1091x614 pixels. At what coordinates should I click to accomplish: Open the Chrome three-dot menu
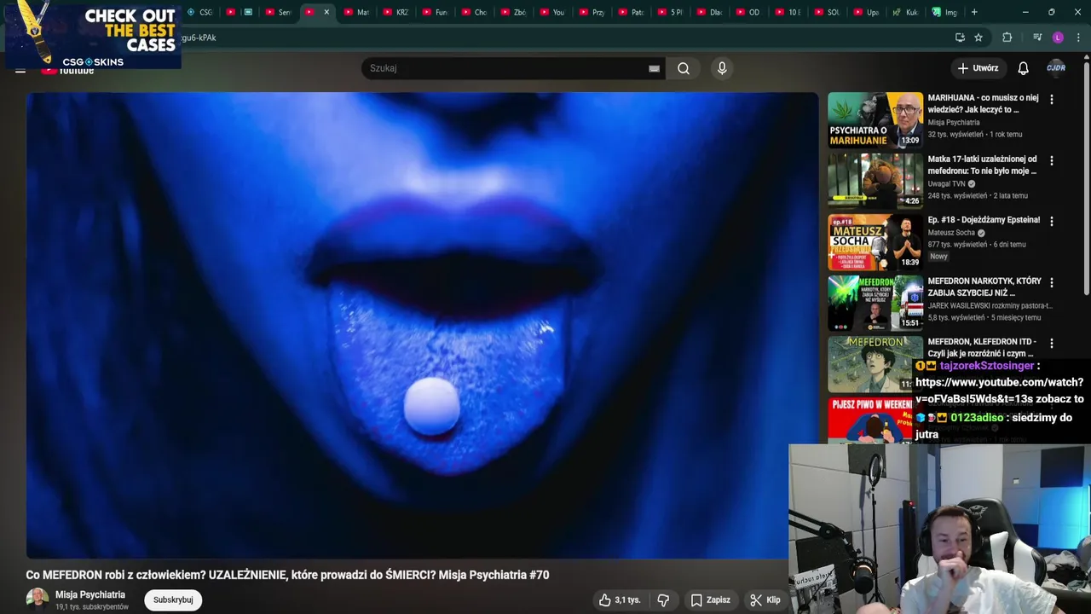[x=1078, y=38]
